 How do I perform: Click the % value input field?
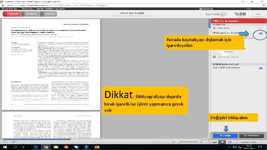point(224,54)
